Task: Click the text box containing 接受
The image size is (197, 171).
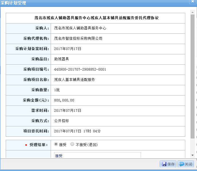Action: click(x=97, y=155)
